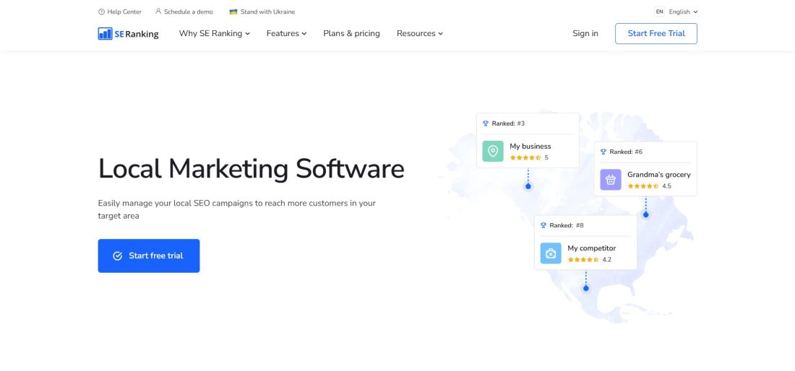Viewport: 795px width, 371px height.
Task: Click the Sign in link
Action: (x=585, y=33)
